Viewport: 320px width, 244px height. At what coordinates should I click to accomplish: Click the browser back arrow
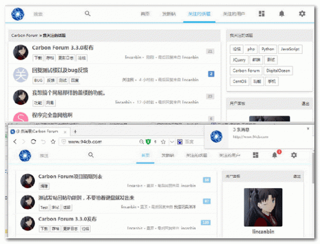point(15,142)
